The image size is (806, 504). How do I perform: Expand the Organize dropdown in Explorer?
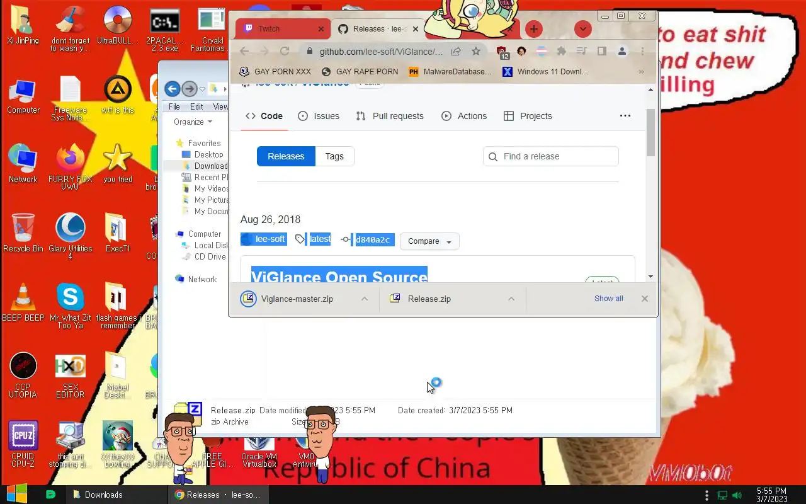click(x=193, y=122)
